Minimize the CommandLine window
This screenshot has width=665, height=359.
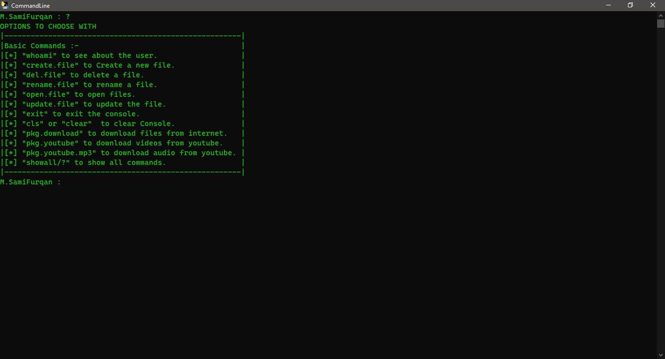coord(609,5)
